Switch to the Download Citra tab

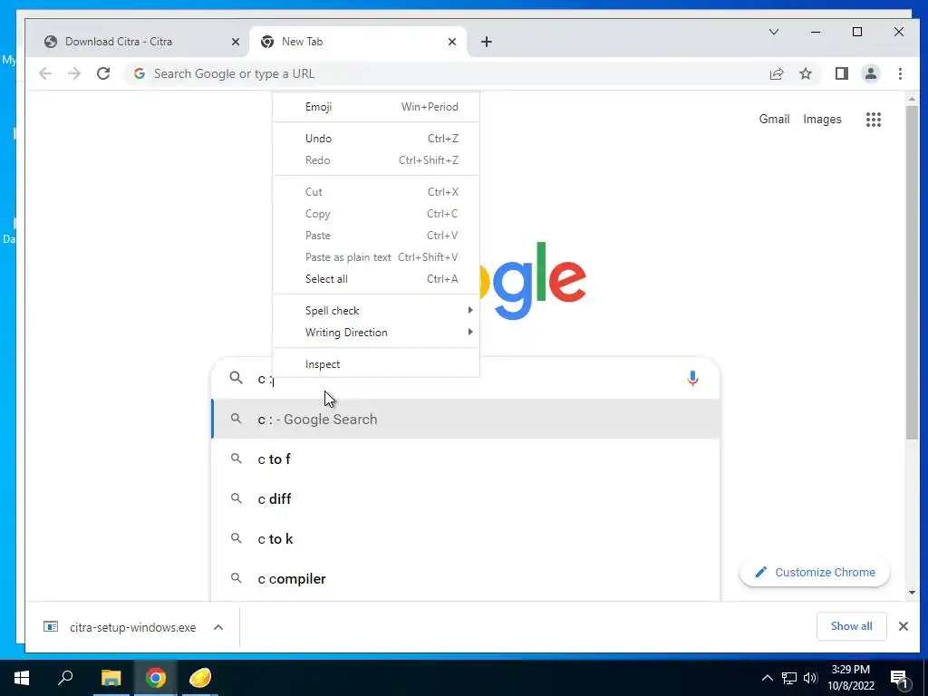(140, 42)
